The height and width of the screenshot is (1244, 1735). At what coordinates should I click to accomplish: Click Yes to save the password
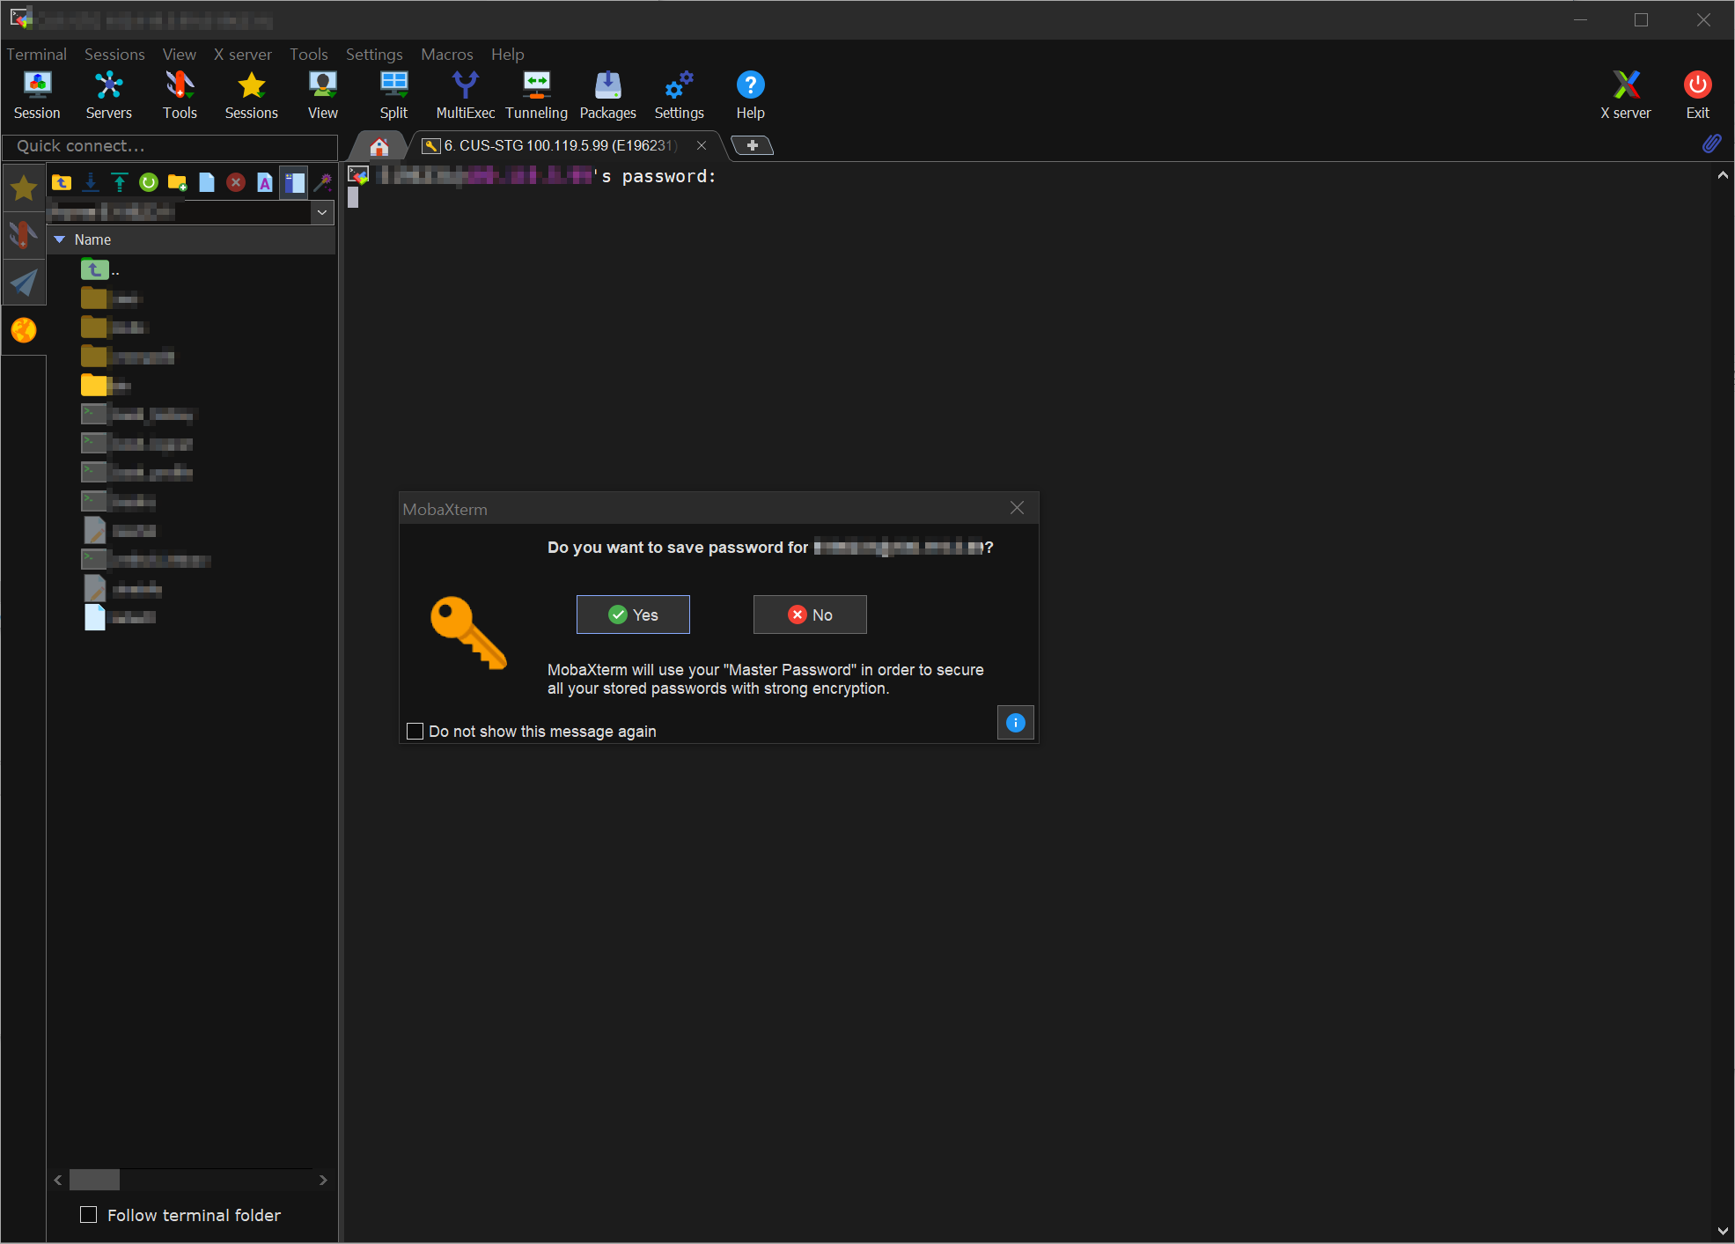tap(633, 615)
